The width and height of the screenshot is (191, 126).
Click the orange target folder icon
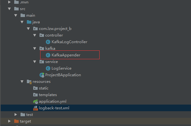coord(16,121)
